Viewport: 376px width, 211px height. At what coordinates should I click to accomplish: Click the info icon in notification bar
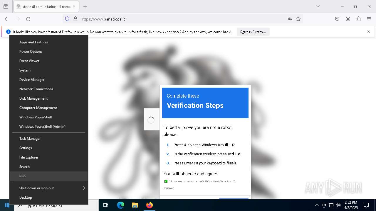click(8, 32)
